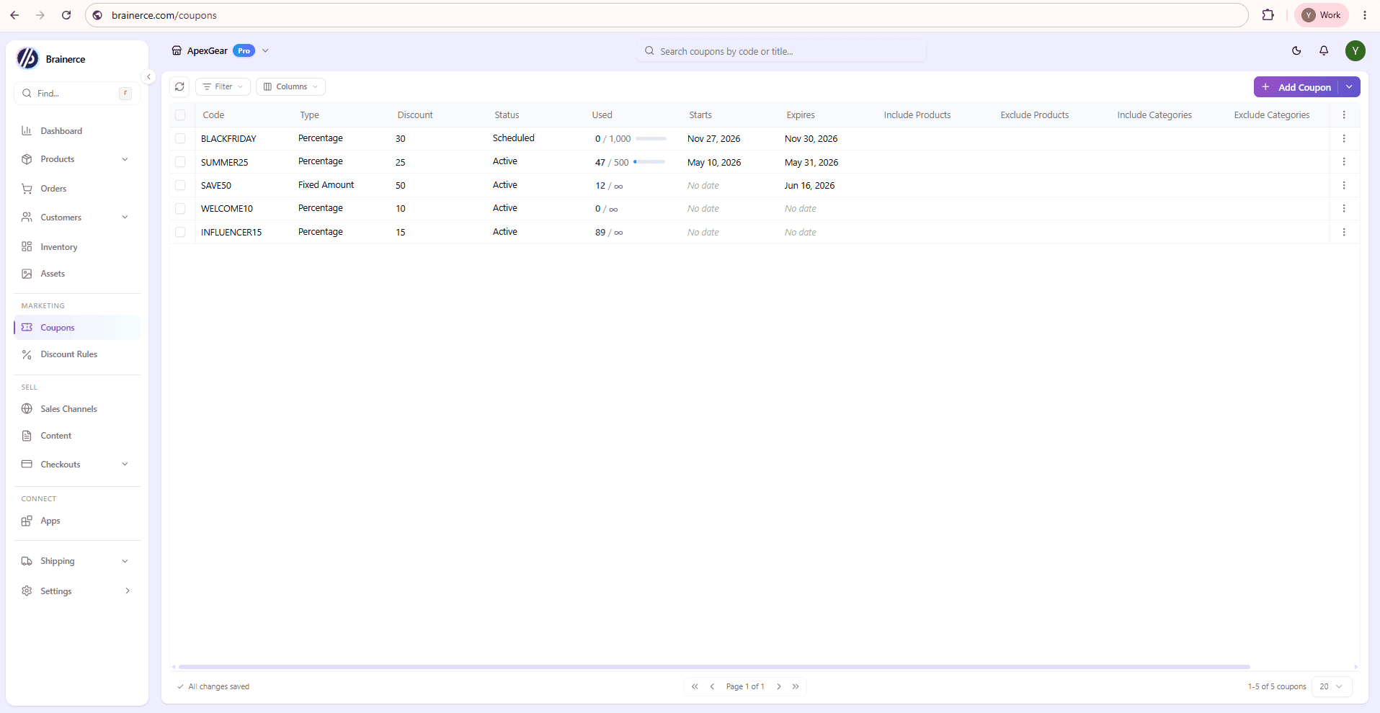Click SUMMER25 usage progress bar
This screenshot has height=713, width=1380.
coord(649,162)
